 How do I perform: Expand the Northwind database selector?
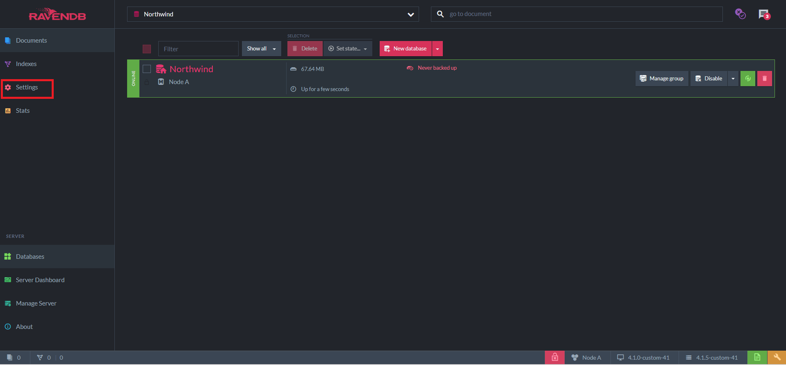[273, 14]
